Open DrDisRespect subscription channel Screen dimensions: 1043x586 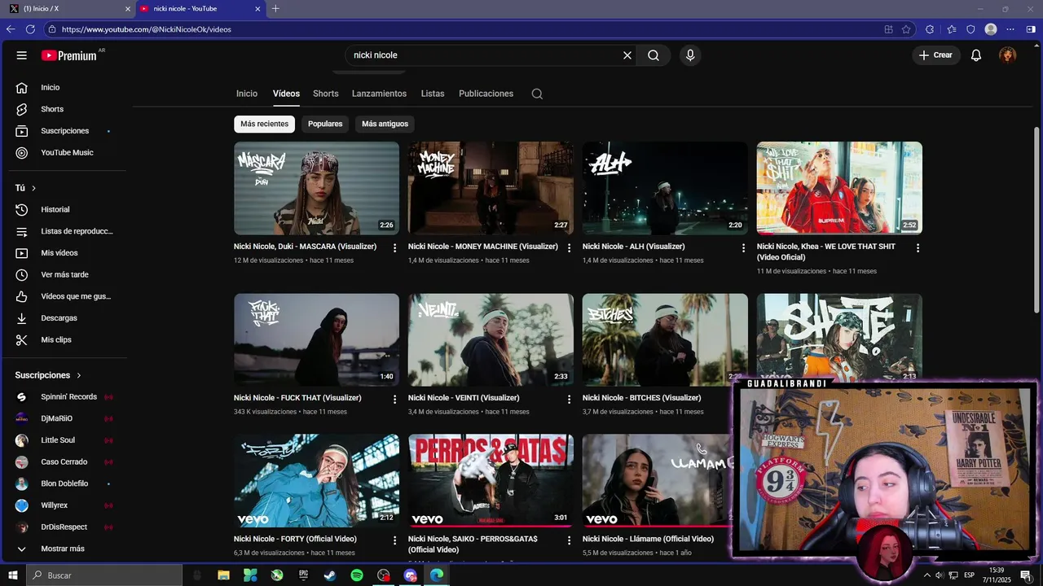(64, 527)
